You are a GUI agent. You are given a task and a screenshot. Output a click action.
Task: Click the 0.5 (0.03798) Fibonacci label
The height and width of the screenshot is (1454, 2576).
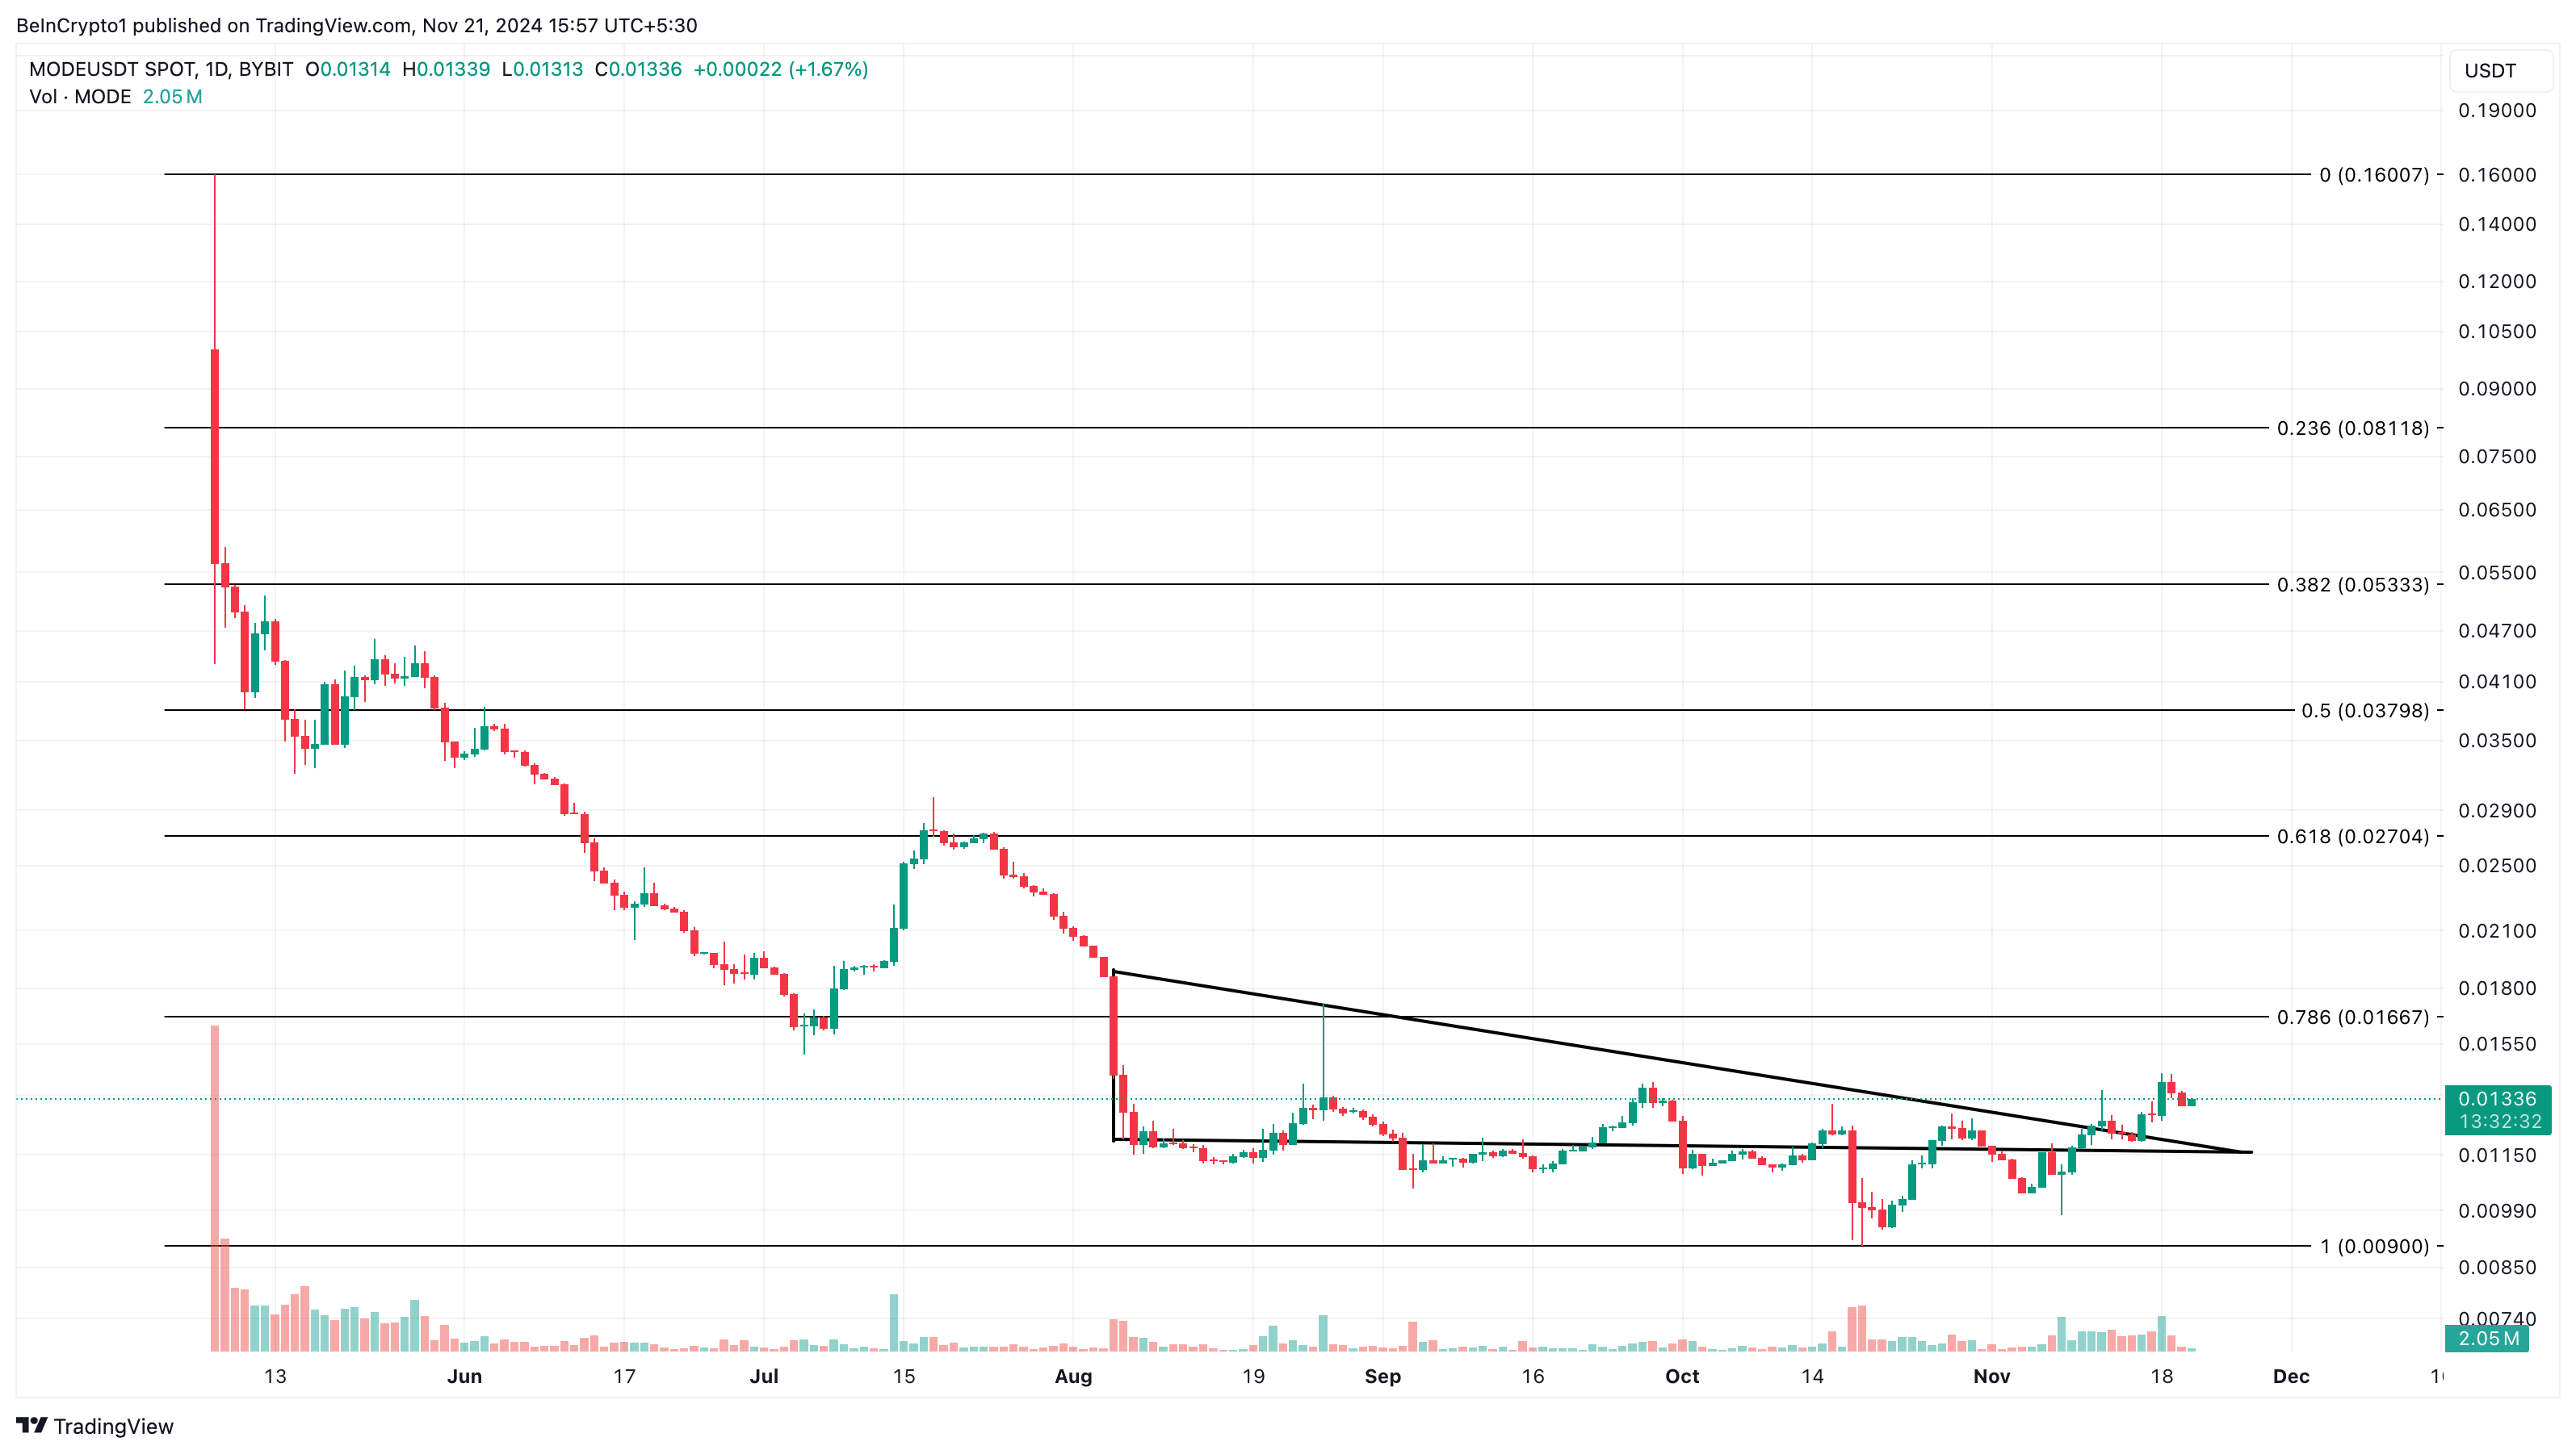tap(2364, 711)
